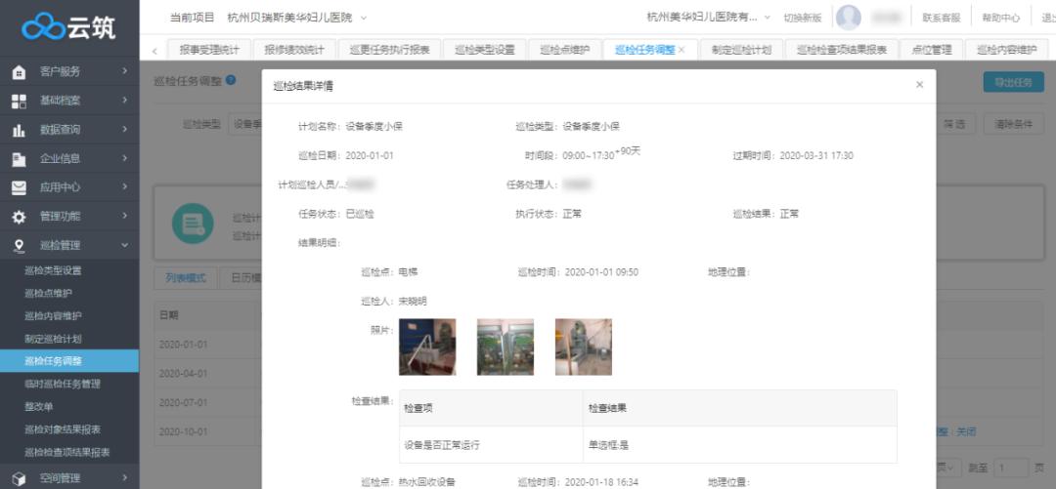Switch to the 巡检内容维护 tab

tap(1007, 50)
